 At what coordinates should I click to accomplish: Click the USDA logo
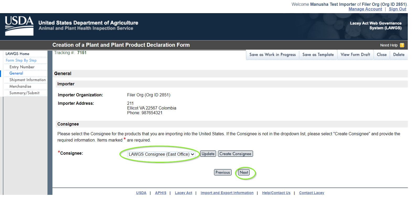[19, 26]
